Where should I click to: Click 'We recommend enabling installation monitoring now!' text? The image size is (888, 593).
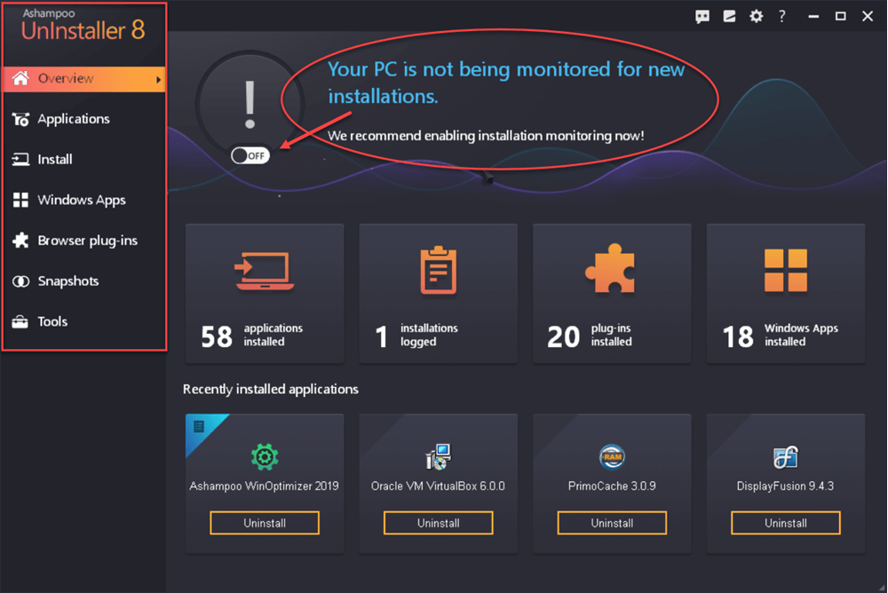(486, 136)
